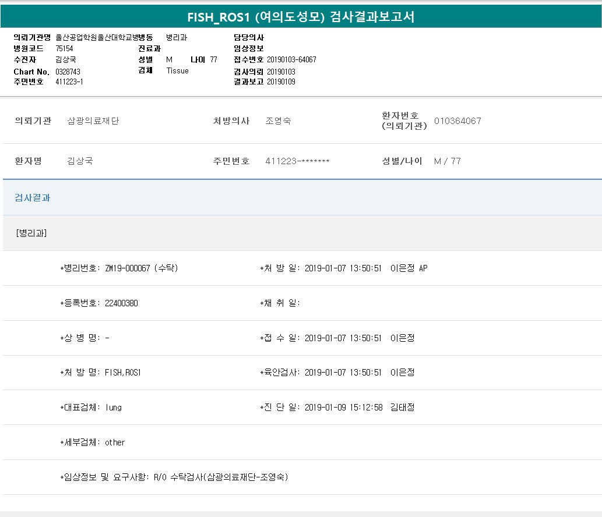
Task: Click the 병동 value 병리과 in header
Action: click(x=176, y=37)
